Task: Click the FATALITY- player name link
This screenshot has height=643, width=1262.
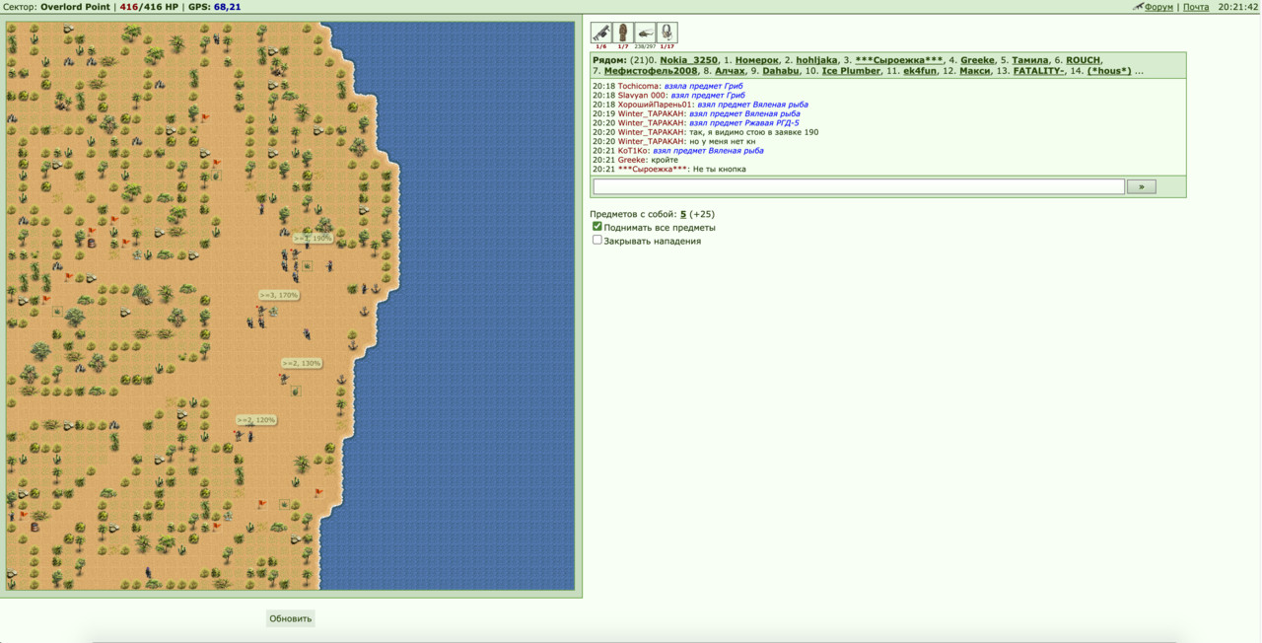Action: pyautogui.click(x=1039, y=71)
